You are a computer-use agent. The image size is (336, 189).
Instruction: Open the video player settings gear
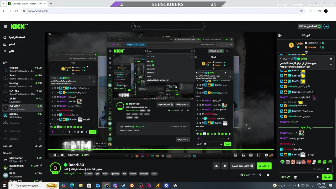pos(266,155)
